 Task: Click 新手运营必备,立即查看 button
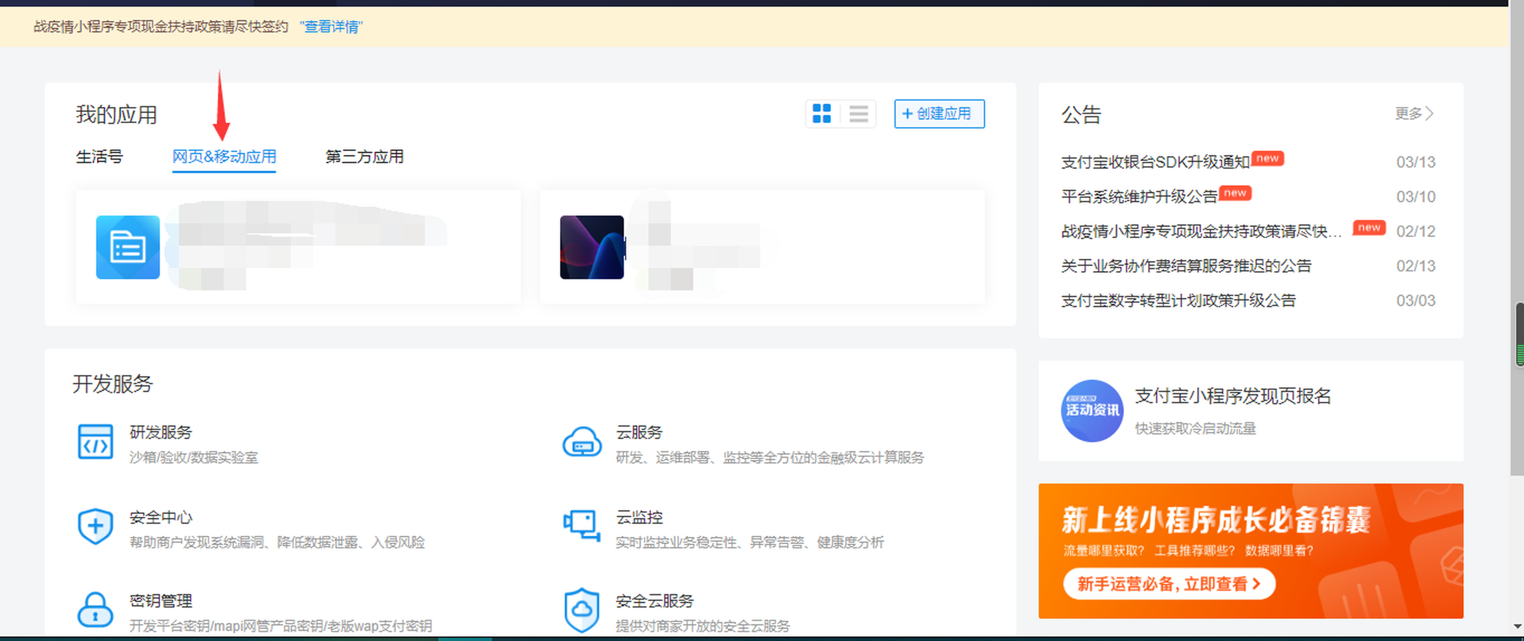pyautogui.click(x=1169, y=584)
